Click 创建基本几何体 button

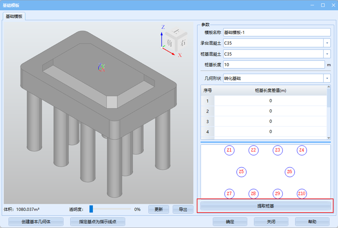[36, 222]
